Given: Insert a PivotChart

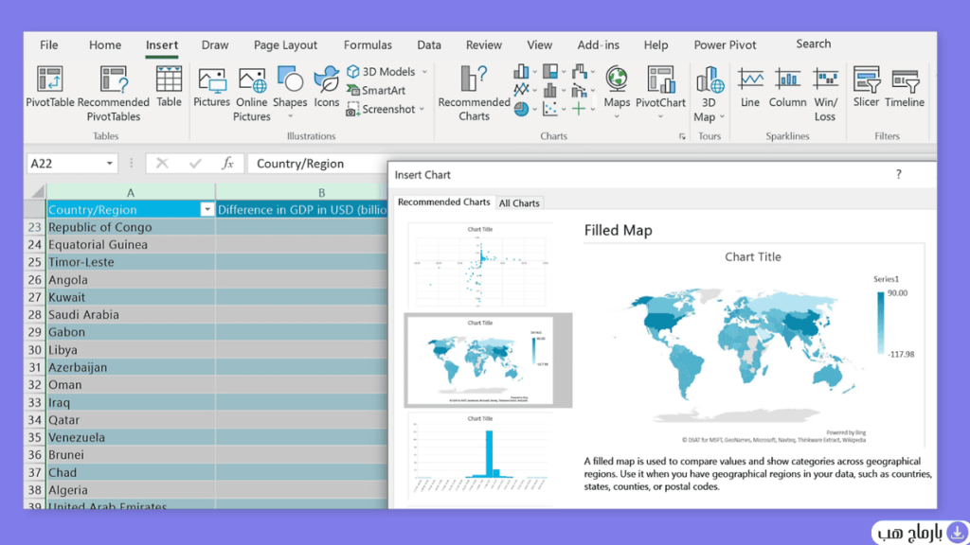Looking at the screenshot, I should [x=660, y=87].
